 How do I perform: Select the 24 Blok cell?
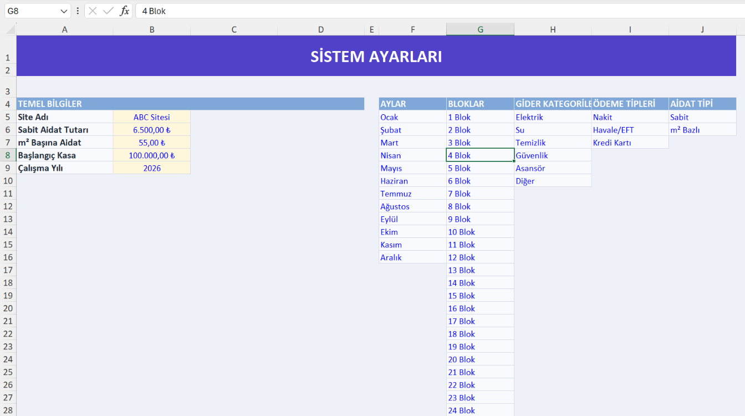tap(481, 410)
